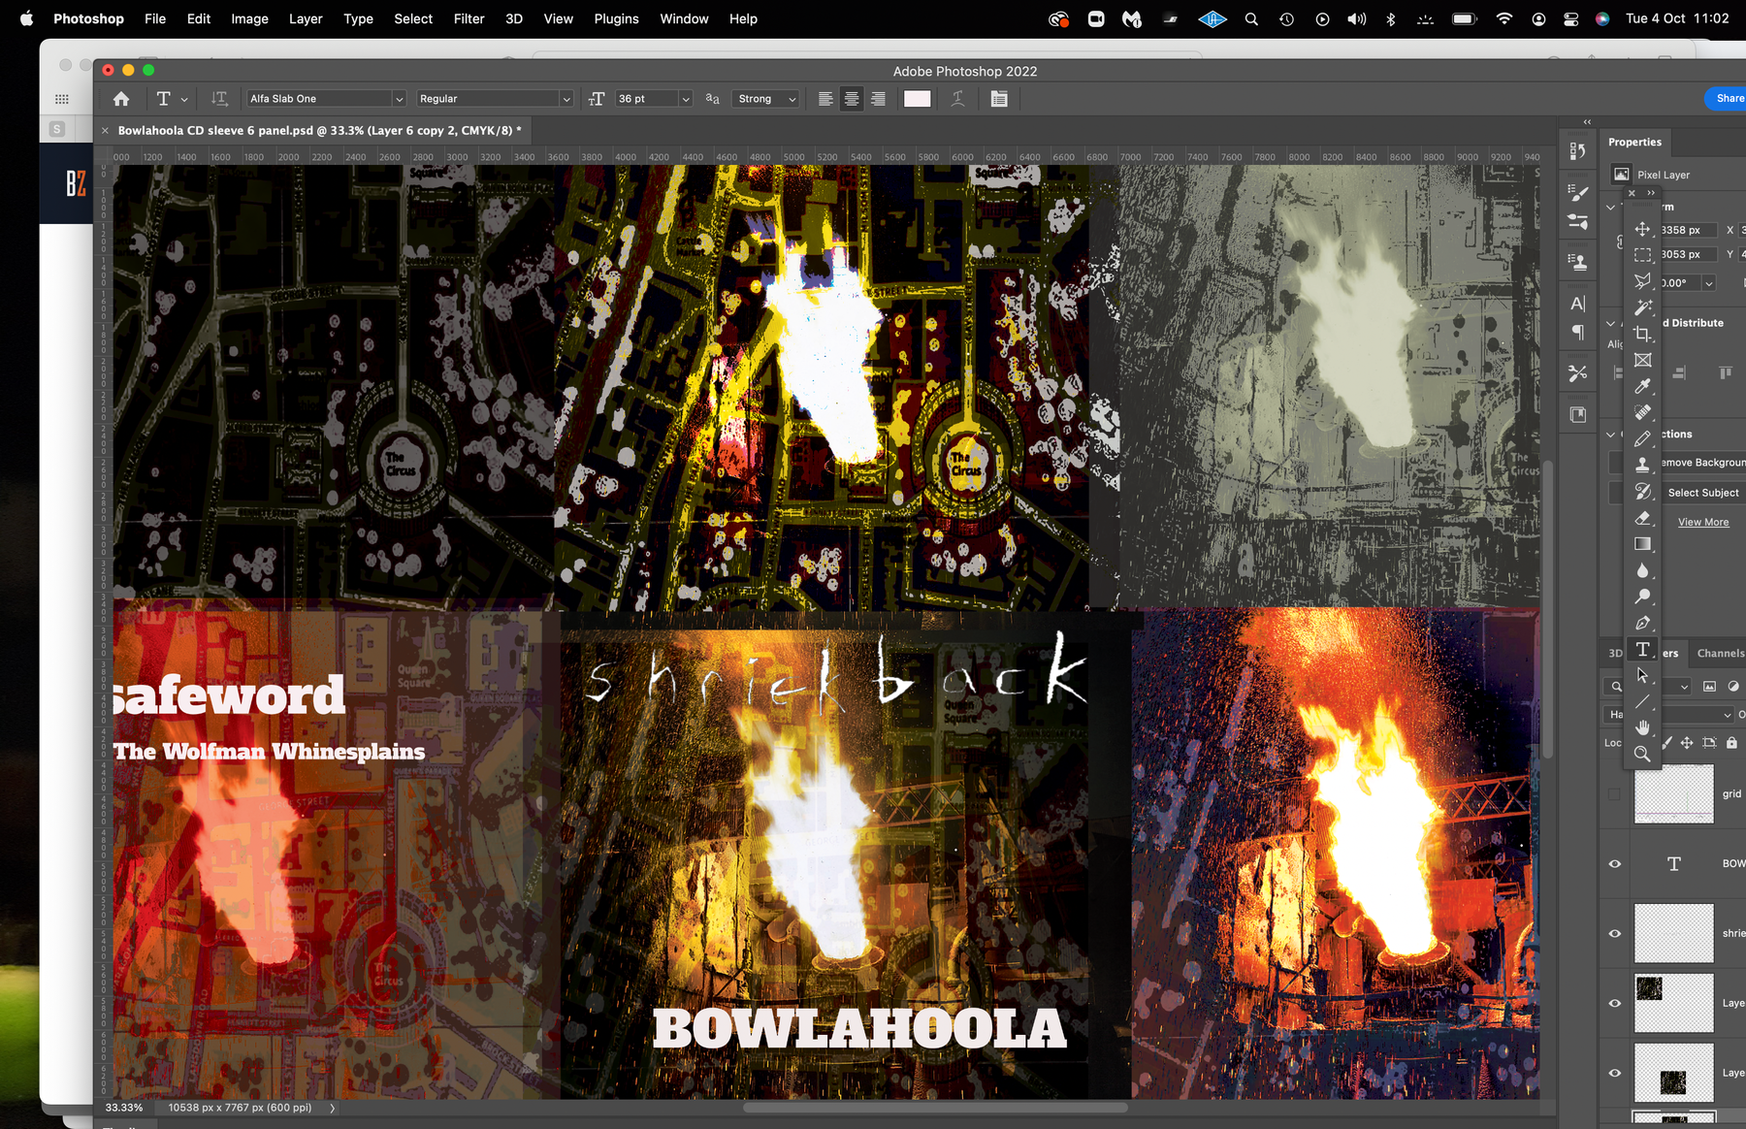Select the Rectangular Marquee tool

pos(1642,255)
